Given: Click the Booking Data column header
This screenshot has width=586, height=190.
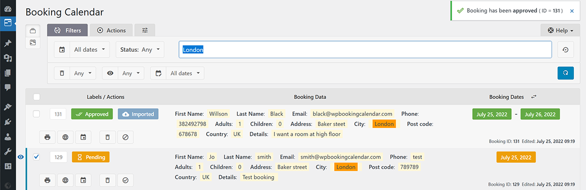Looking at the screenshot, I should point(310,97).
